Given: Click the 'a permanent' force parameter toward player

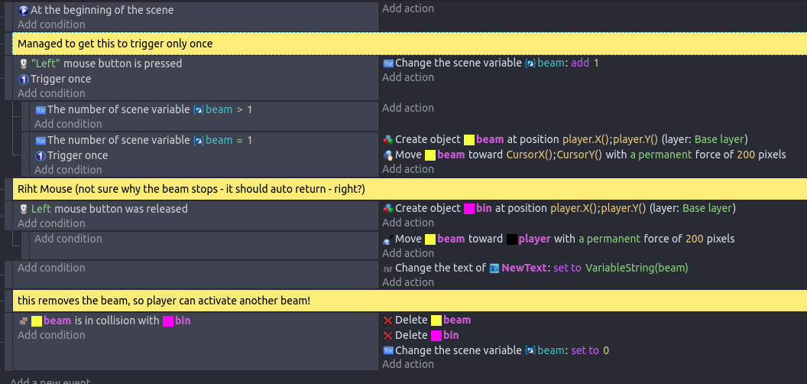Looking at the screenshot, I should point(609,239).
